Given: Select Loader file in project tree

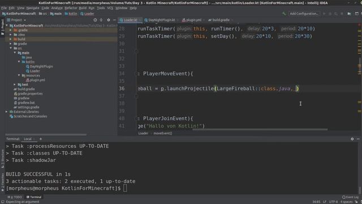Looking at the screenshot, I should click(x=33, y=71).
